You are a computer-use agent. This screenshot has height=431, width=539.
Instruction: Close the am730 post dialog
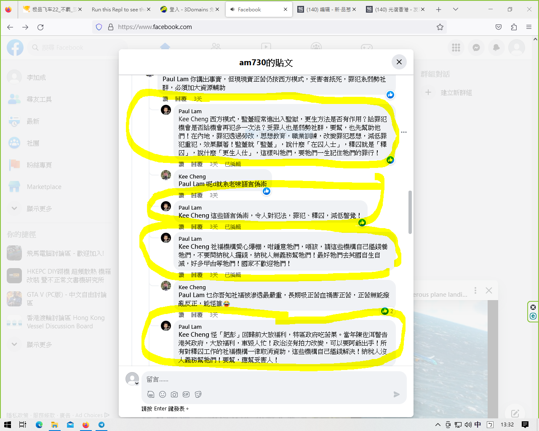399,62
